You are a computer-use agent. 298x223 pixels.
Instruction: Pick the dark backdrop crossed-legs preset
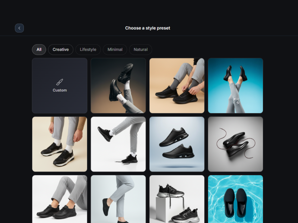(x=118, y=85)
